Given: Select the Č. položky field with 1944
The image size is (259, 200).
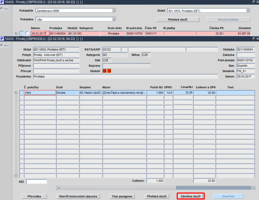Looking at the screenshot, I should pos(40,93).
